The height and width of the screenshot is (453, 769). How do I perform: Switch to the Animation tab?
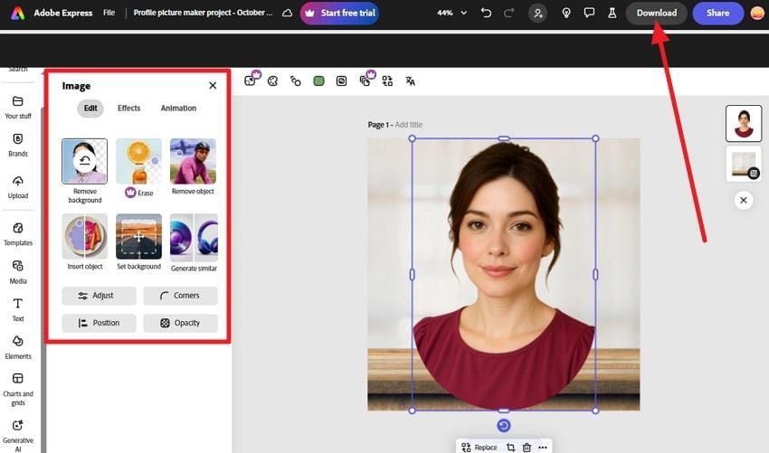pos(178,108)
